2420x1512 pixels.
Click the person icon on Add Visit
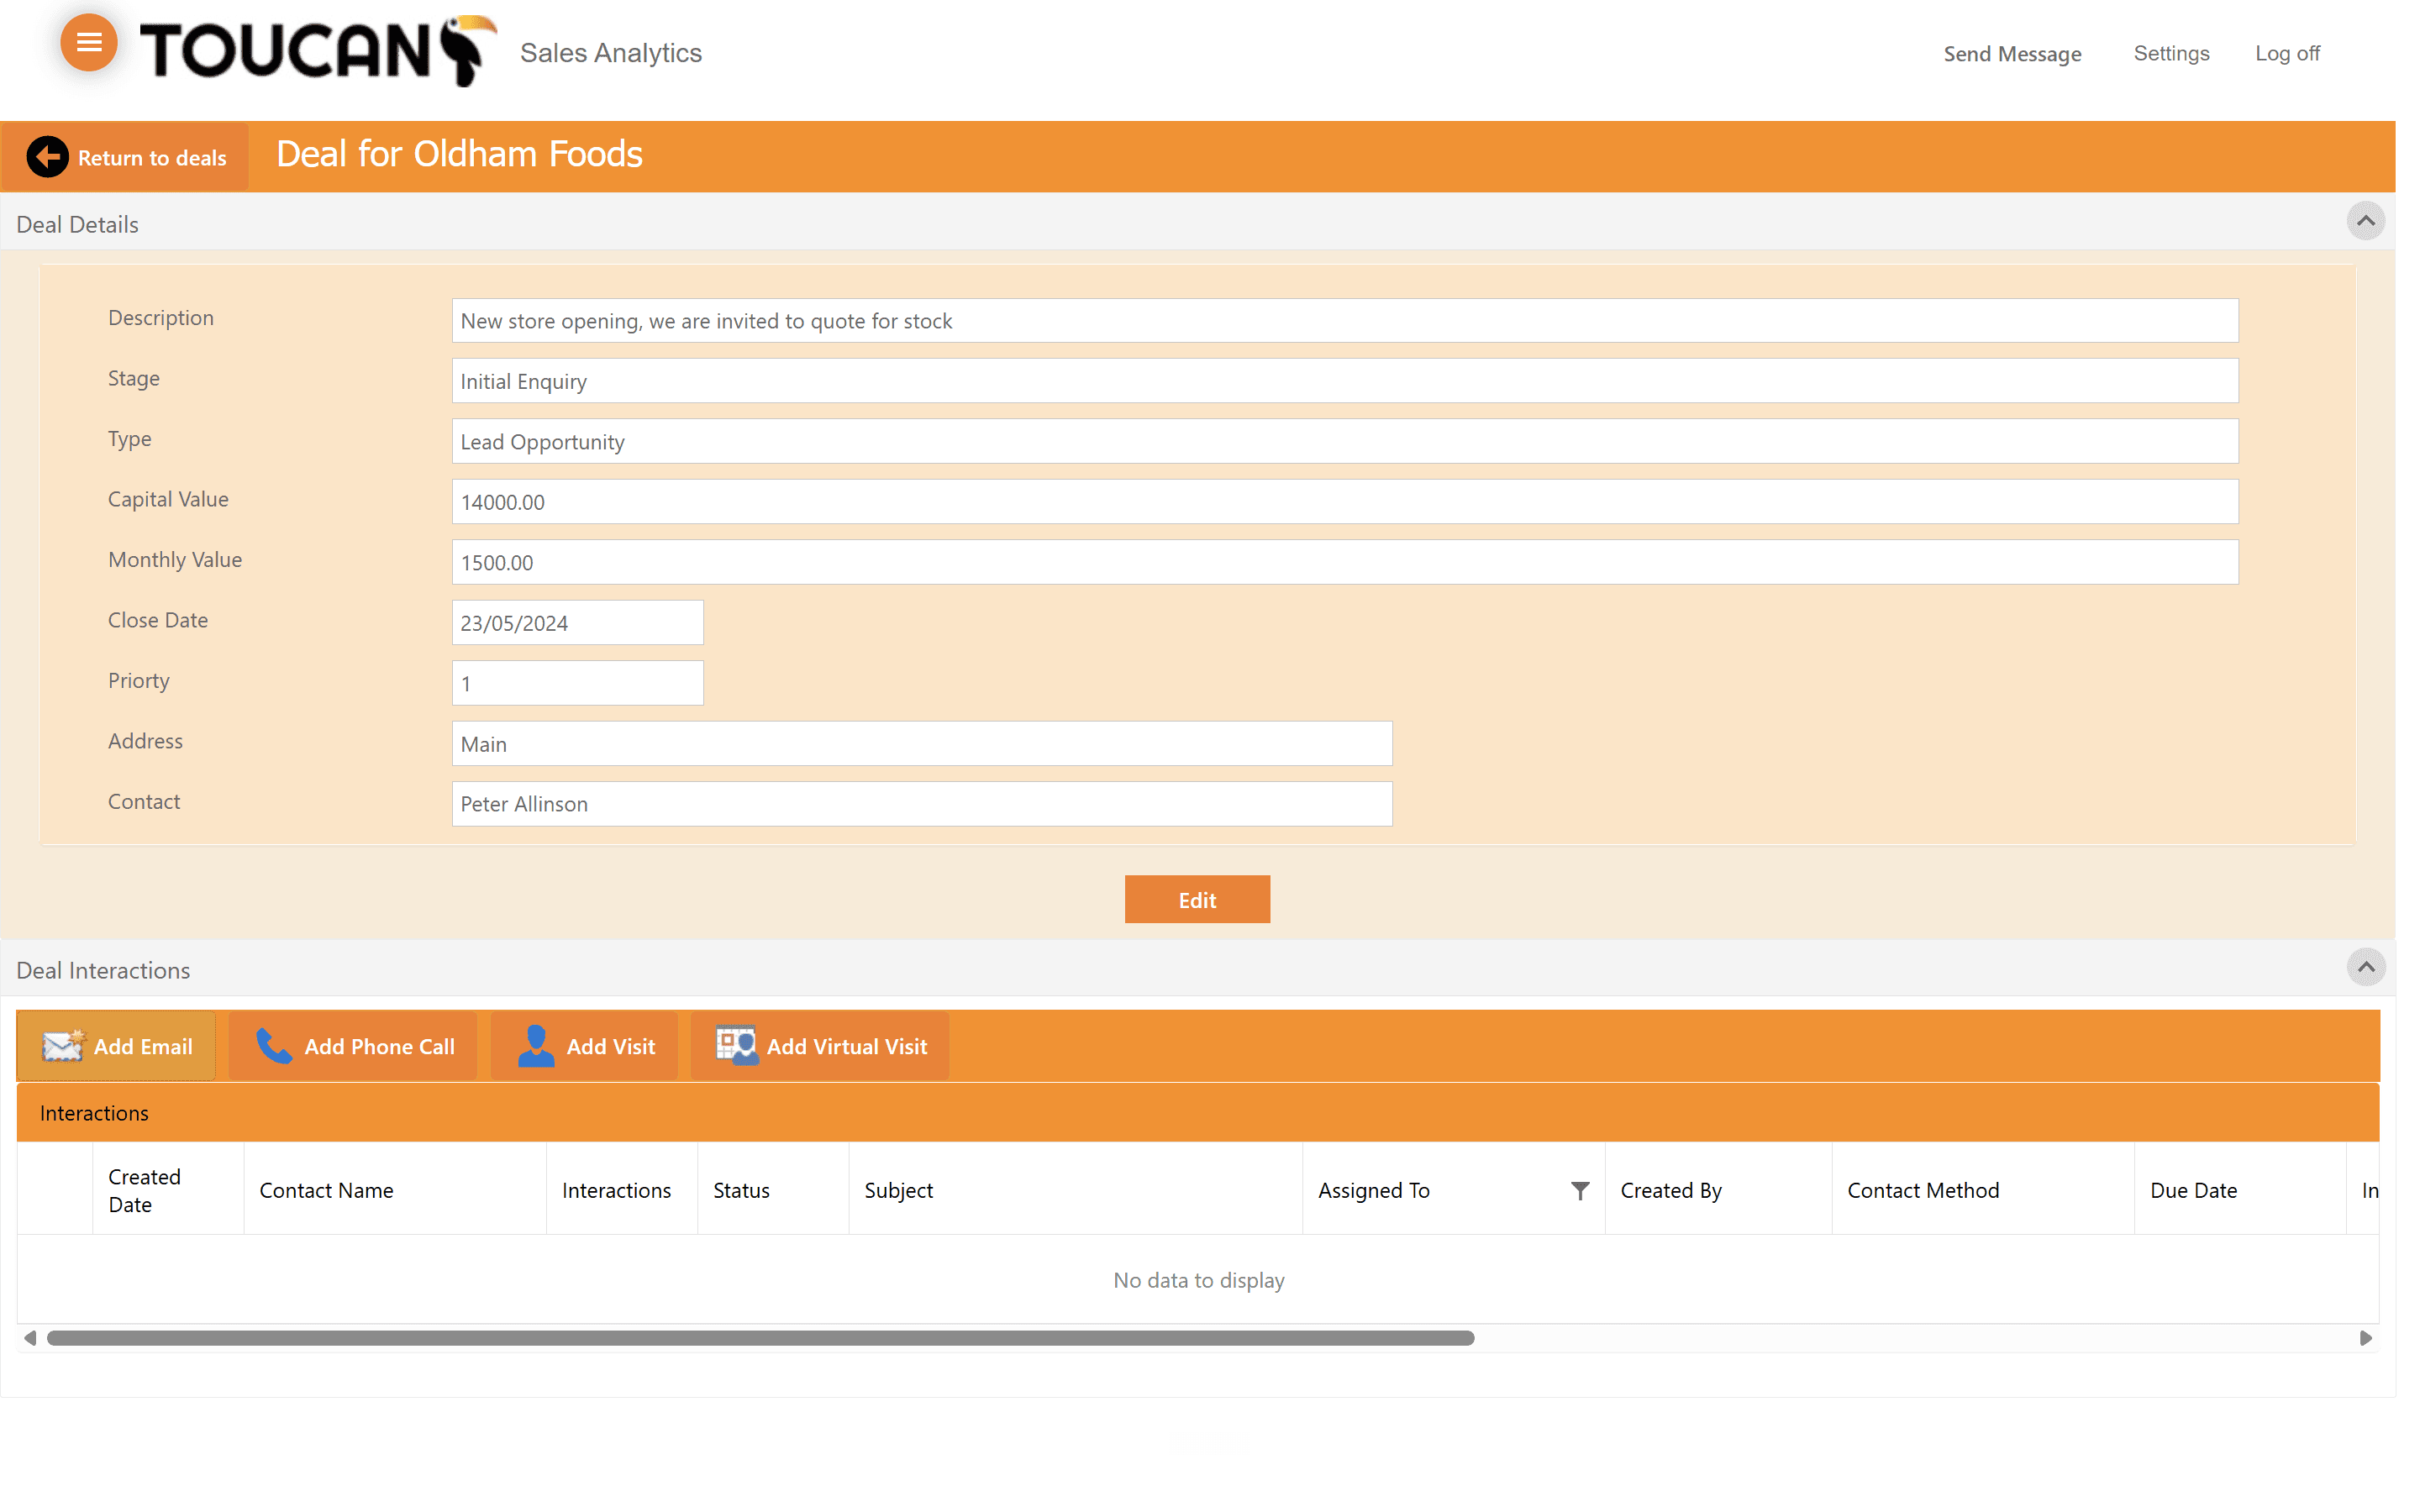pos(536,1046)
